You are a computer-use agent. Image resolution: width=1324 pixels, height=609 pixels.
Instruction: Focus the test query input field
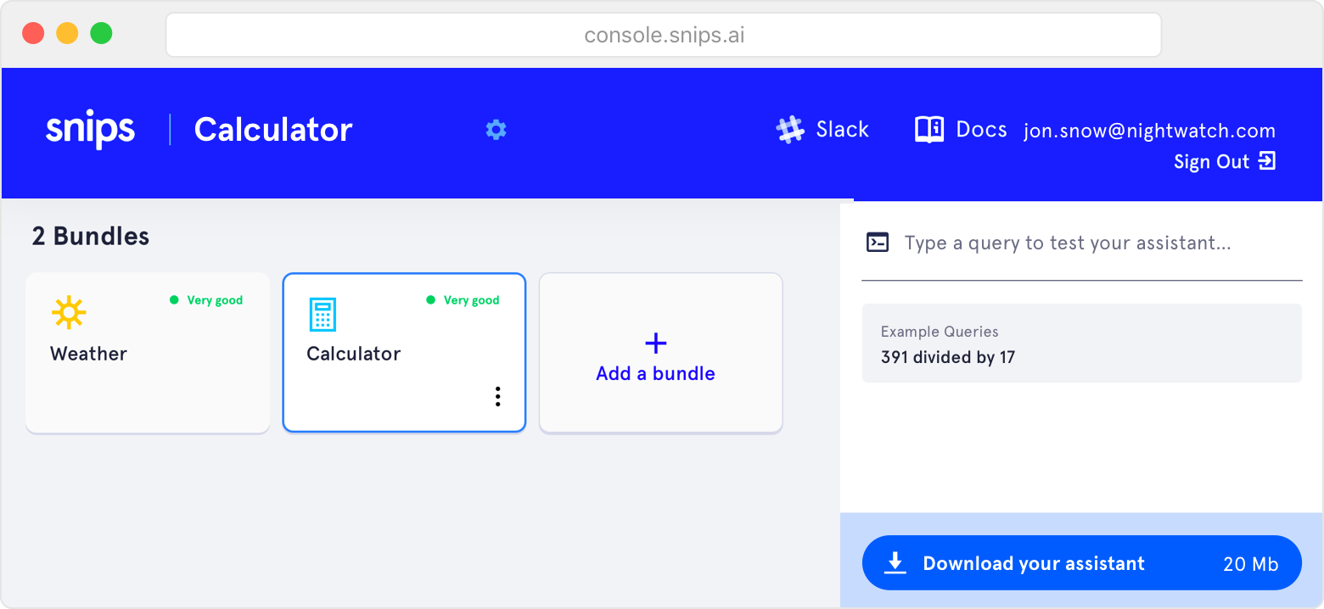click(1081, 243)
